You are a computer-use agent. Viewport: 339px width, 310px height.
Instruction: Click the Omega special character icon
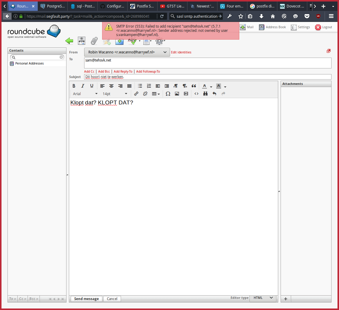pos(168,94)
